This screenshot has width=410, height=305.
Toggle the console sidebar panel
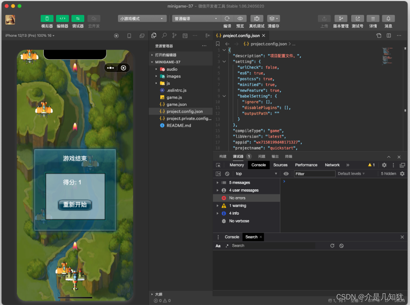[218, 174]
